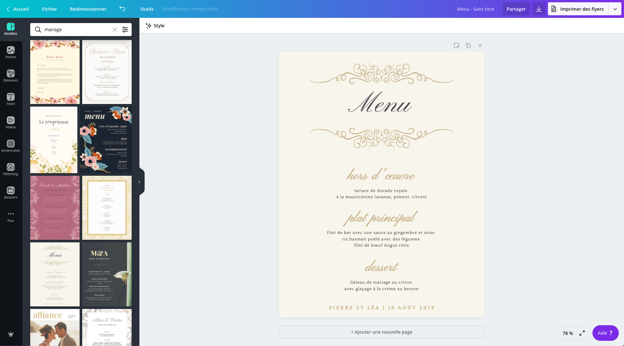Select the filet de bar text block
The width and height of the screenshot is (624, 346).
point(381,239)
